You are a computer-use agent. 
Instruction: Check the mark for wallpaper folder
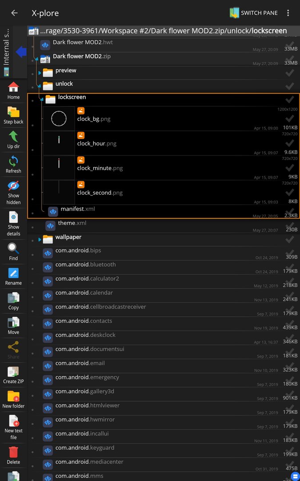(290, 239)
